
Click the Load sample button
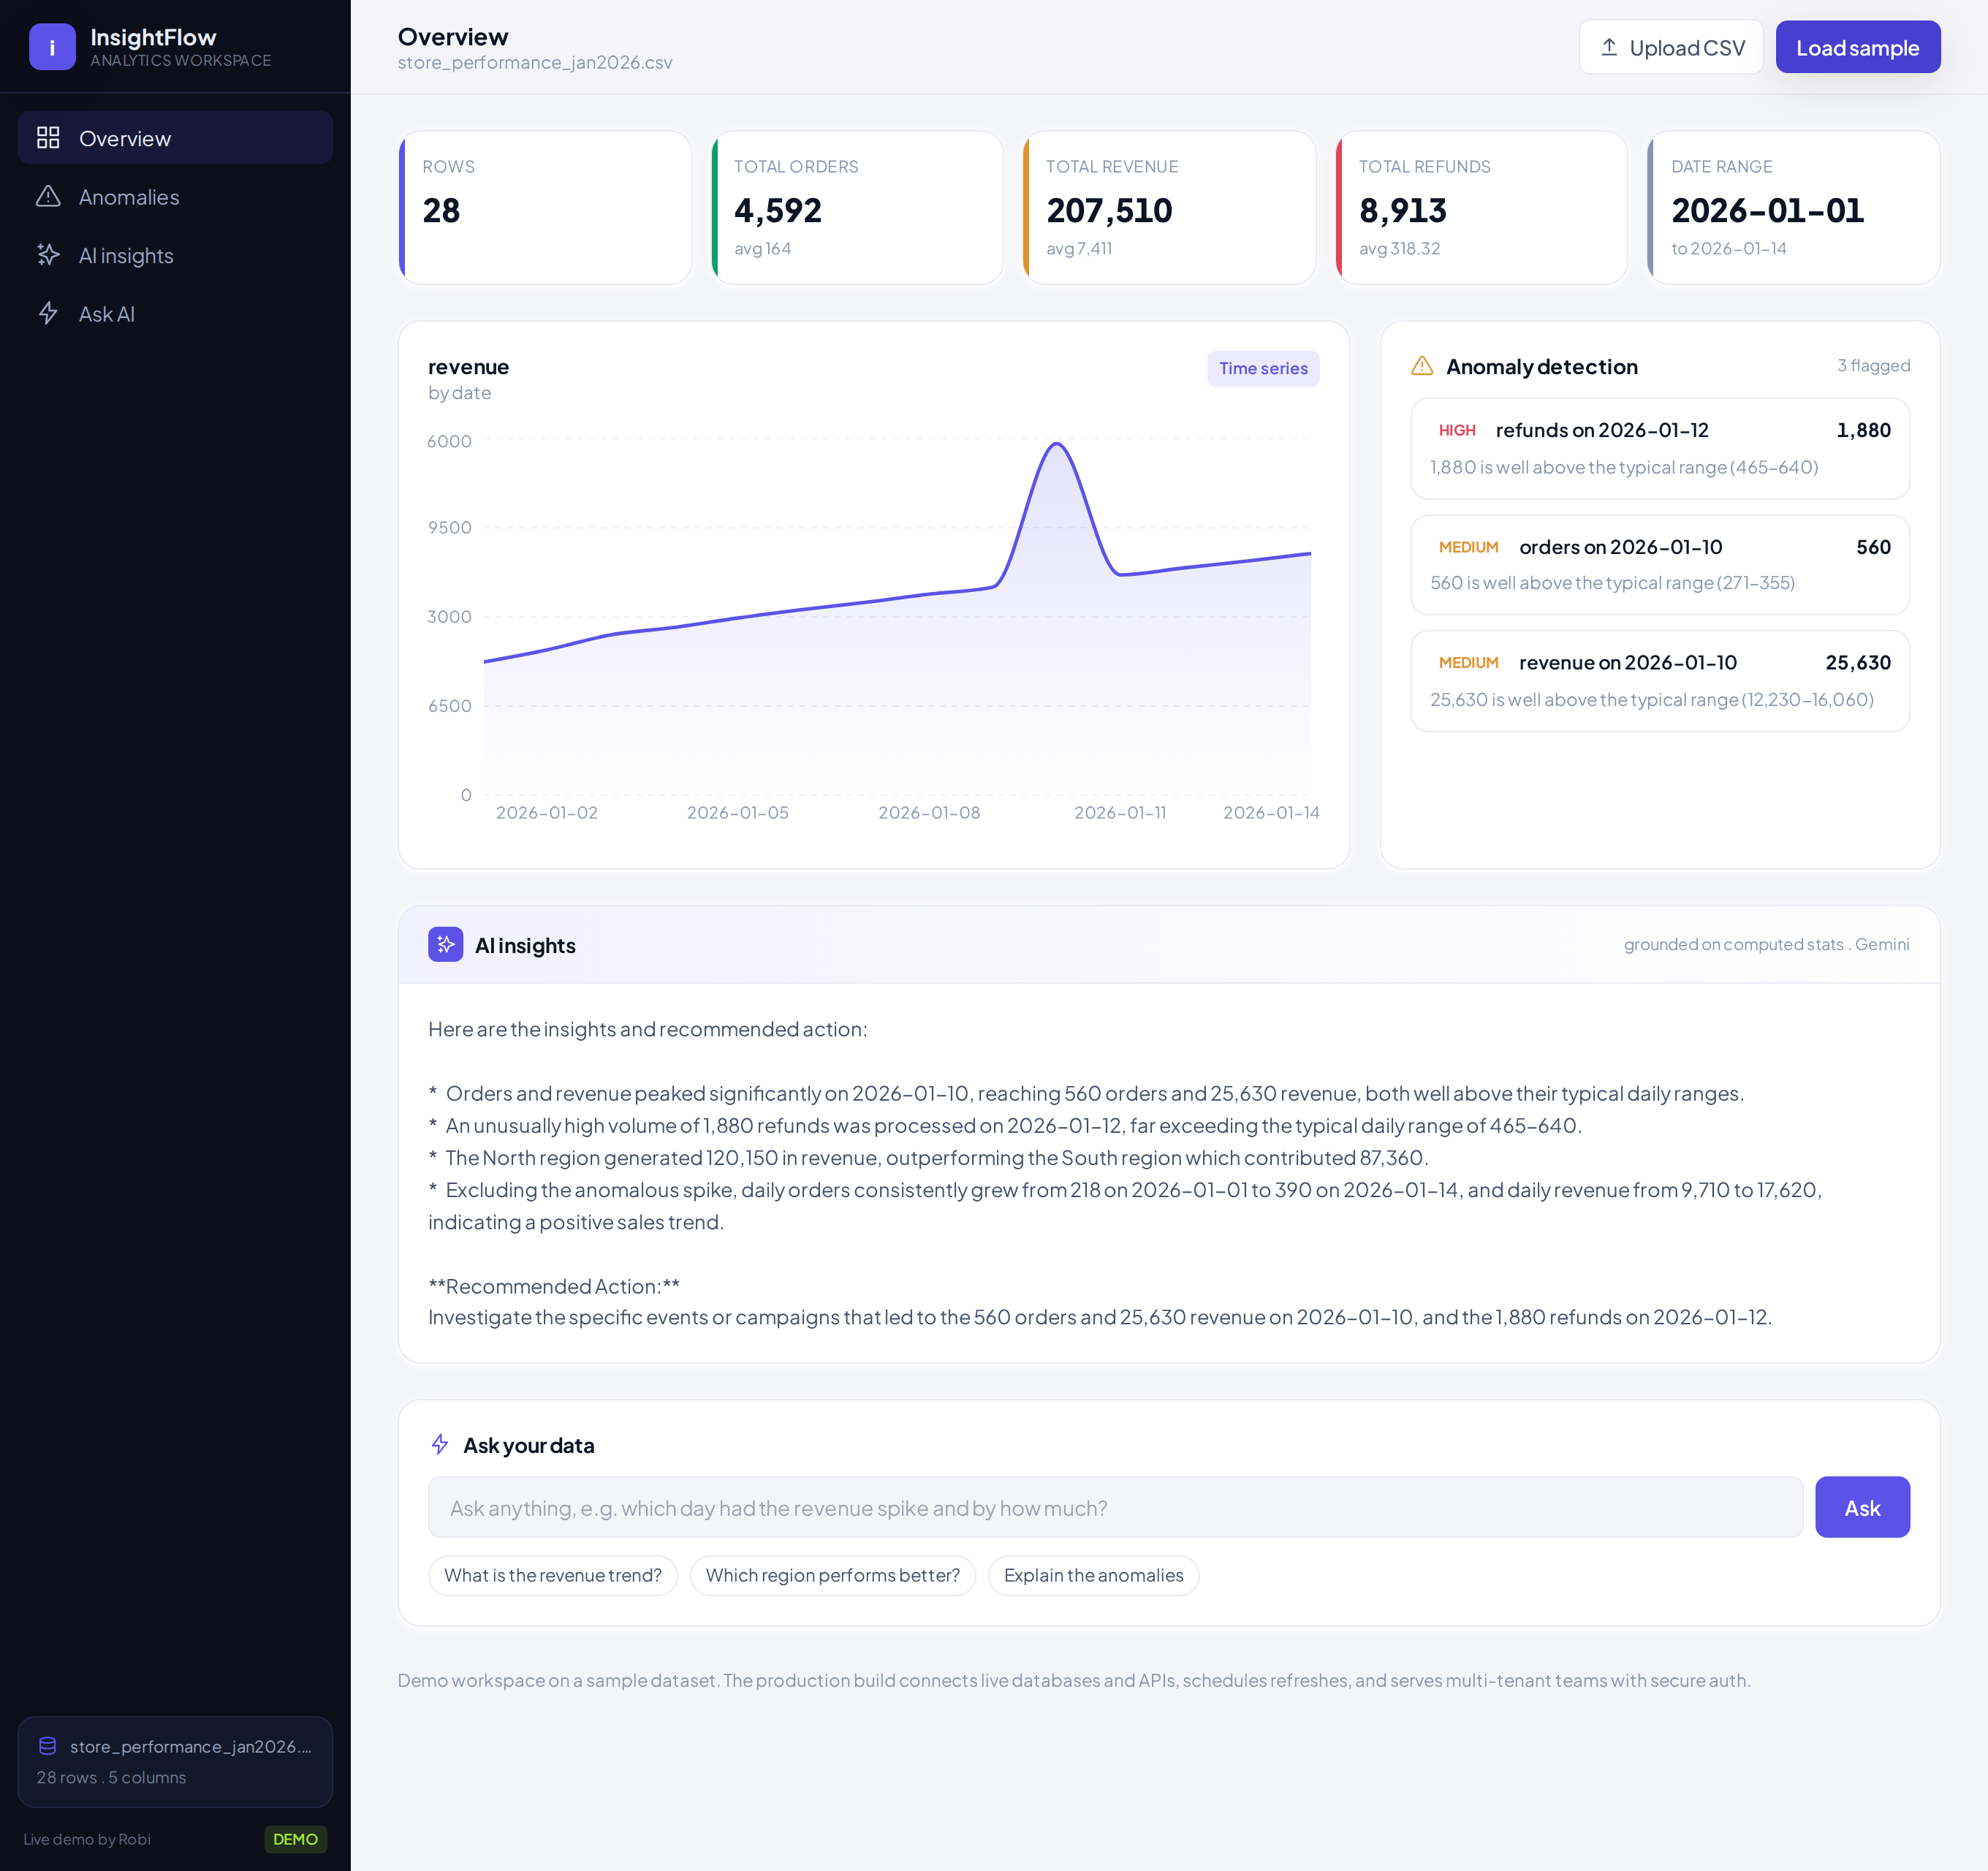pos(1858,47)
